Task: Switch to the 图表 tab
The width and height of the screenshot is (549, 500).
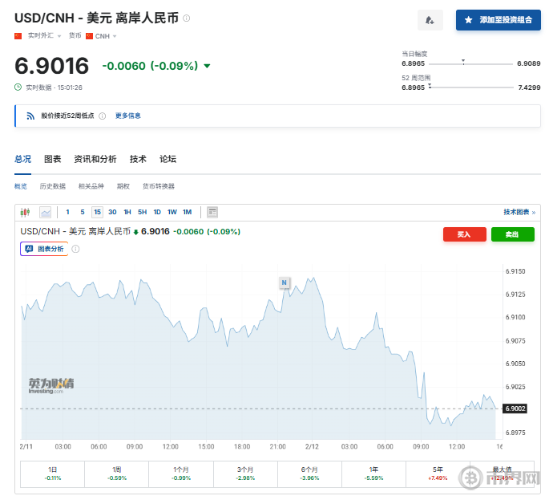Action: [52, 159]
